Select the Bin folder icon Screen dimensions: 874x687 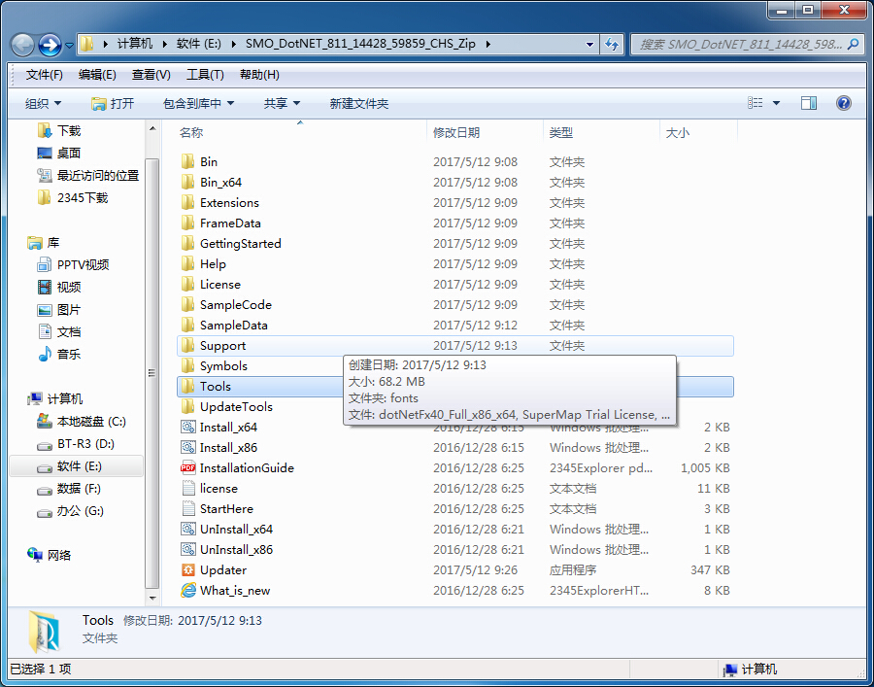(187, 161)
